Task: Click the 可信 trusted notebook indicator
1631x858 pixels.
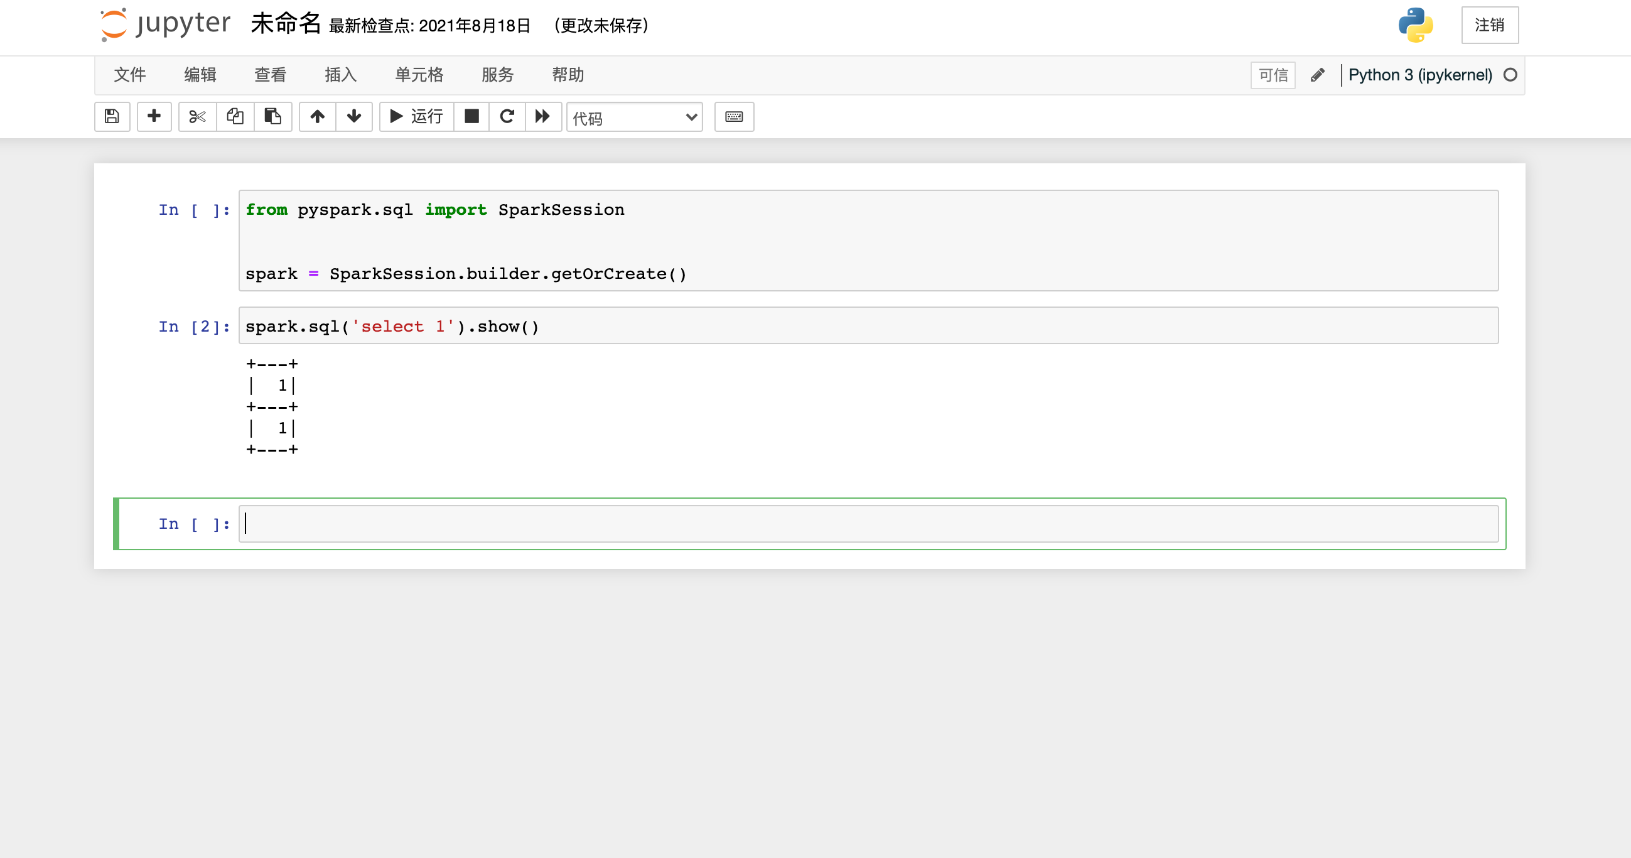Action: tap(1272, 75)
